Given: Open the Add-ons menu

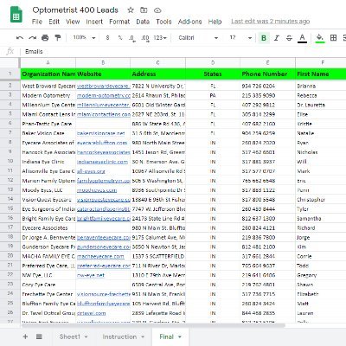Looking at the screenshot, I should 189,22.
